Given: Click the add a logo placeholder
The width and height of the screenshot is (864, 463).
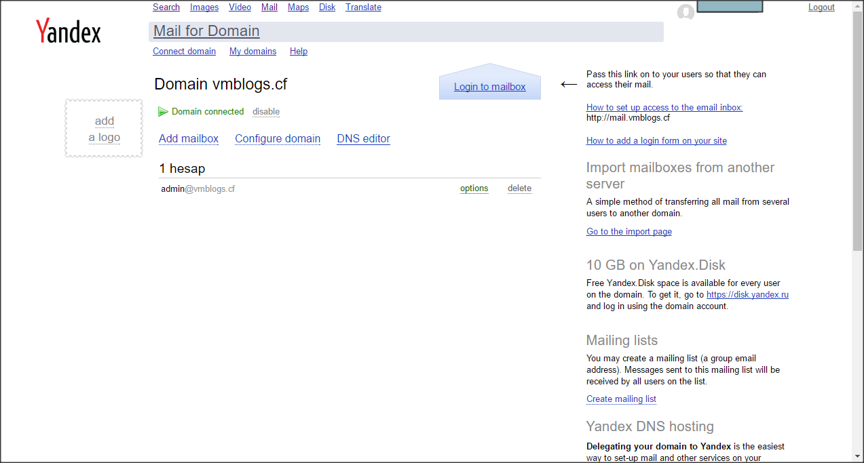Looking at the screenshot, I should (x=104, y=129).
